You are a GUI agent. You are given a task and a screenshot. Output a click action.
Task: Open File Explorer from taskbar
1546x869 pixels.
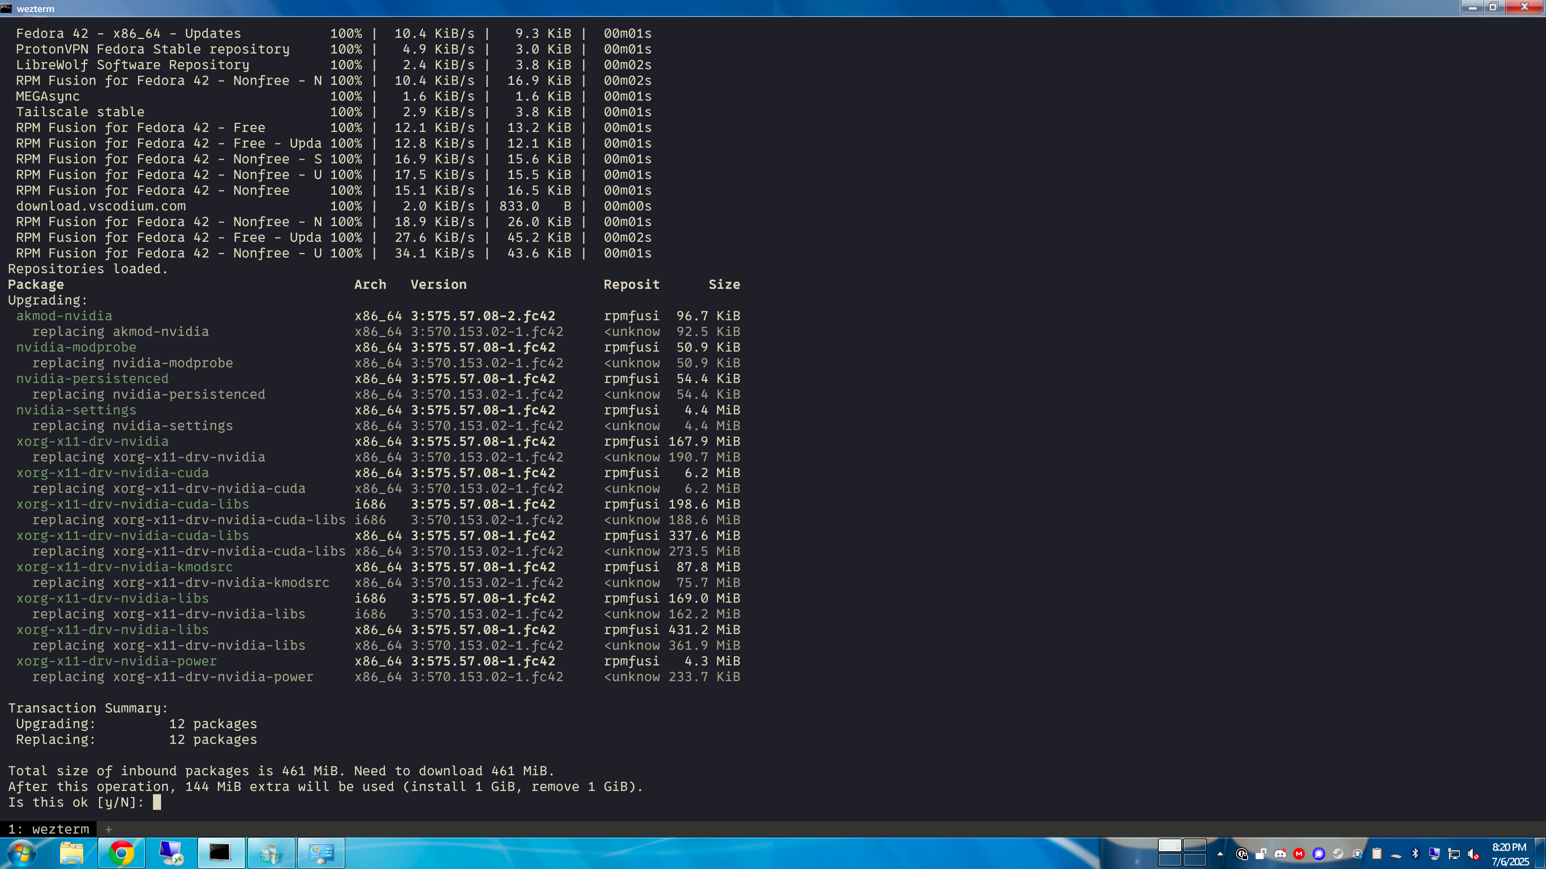click(x=71, y=853)
